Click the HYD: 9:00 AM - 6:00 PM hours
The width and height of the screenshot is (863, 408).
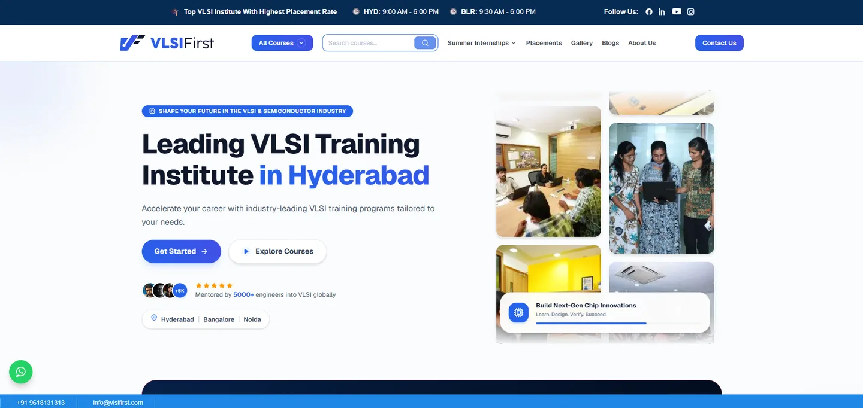(x=401, y=11)
